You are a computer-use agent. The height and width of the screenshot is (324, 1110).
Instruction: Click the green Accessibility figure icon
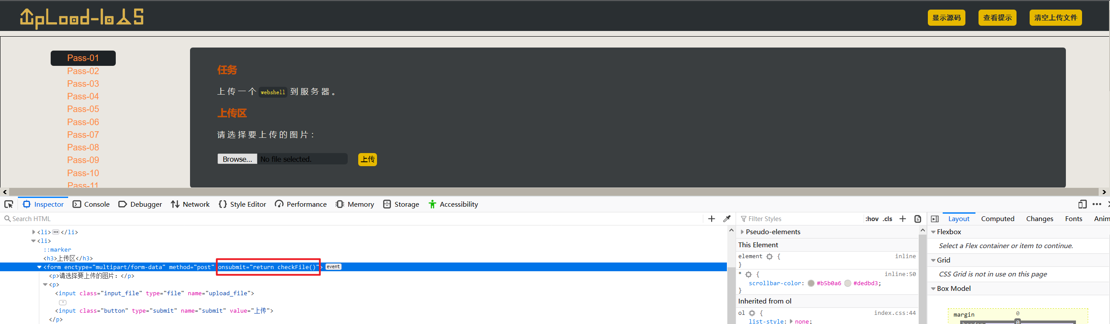pyautogui.click(x=432, y=204)
